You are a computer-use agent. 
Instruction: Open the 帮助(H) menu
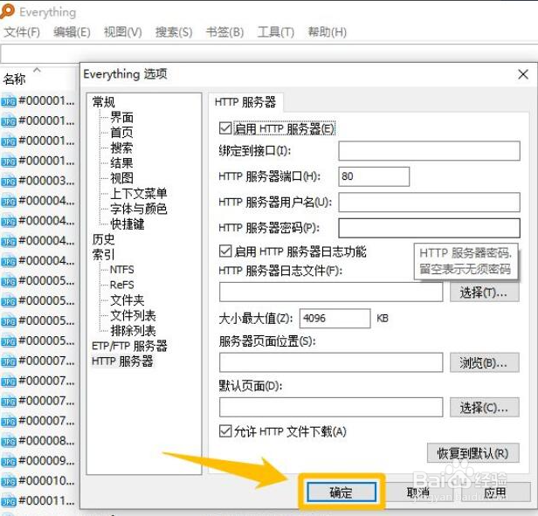point(328,32)
